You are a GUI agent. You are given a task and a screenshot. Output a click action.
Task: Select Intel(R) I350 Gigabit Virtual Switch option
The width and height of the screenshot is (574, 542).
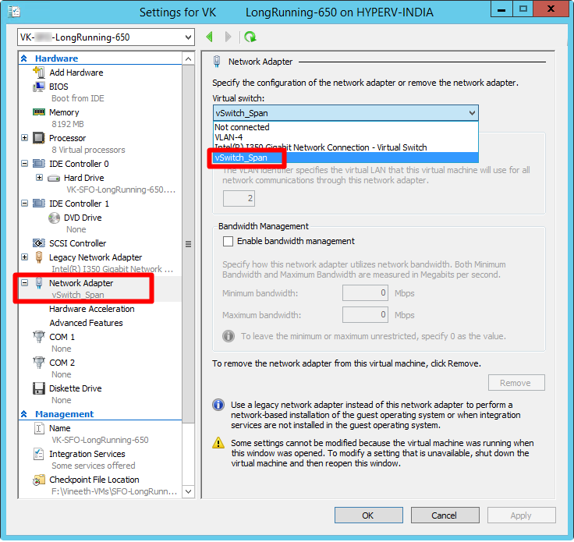point(345,147)
